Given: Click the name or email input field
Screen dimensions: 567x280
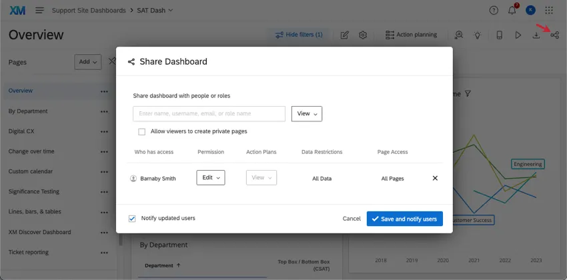Looking at the screenshot, I should click(209, 114).
